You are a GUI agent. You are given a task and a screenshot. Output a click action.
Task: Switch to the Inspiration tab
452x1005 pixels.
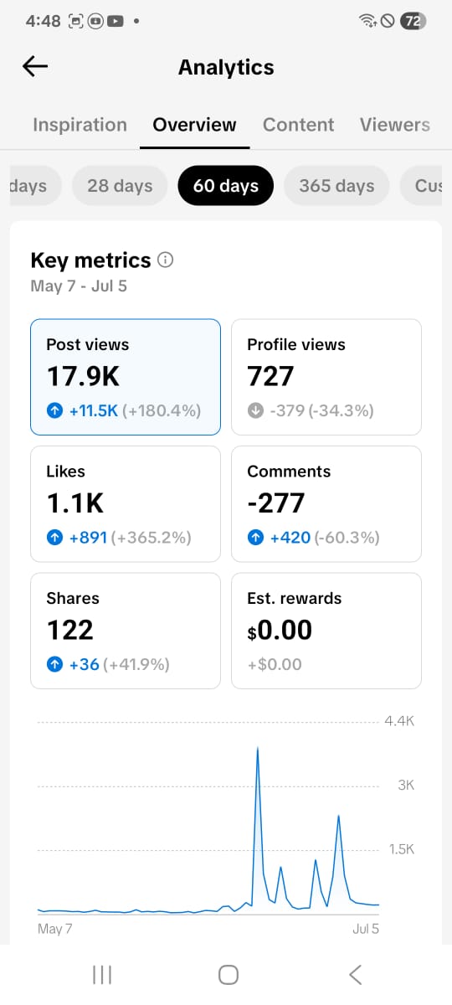pos(80,125)
